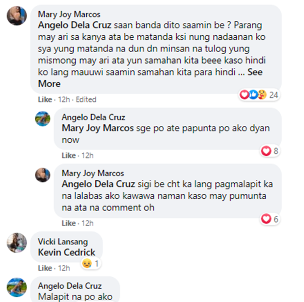Like Angelo's 'papunta po ako dyan' reply

(69, 155)
